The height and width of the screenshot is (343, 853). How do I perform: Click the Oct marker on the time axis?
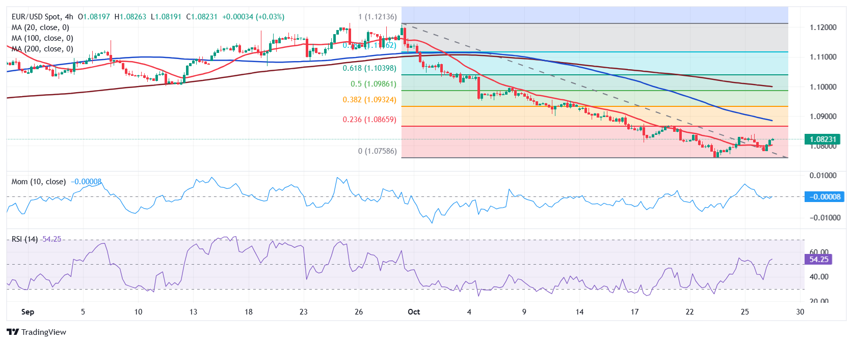[414, 312]
